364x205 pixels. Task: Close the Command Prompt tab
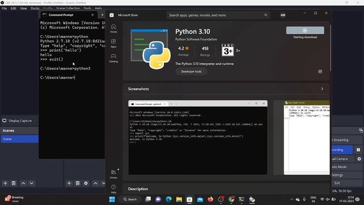click(x=93, y=15)
